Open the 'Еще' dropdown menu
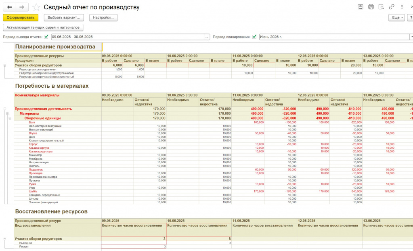The image size is (413, 251). 396,17
